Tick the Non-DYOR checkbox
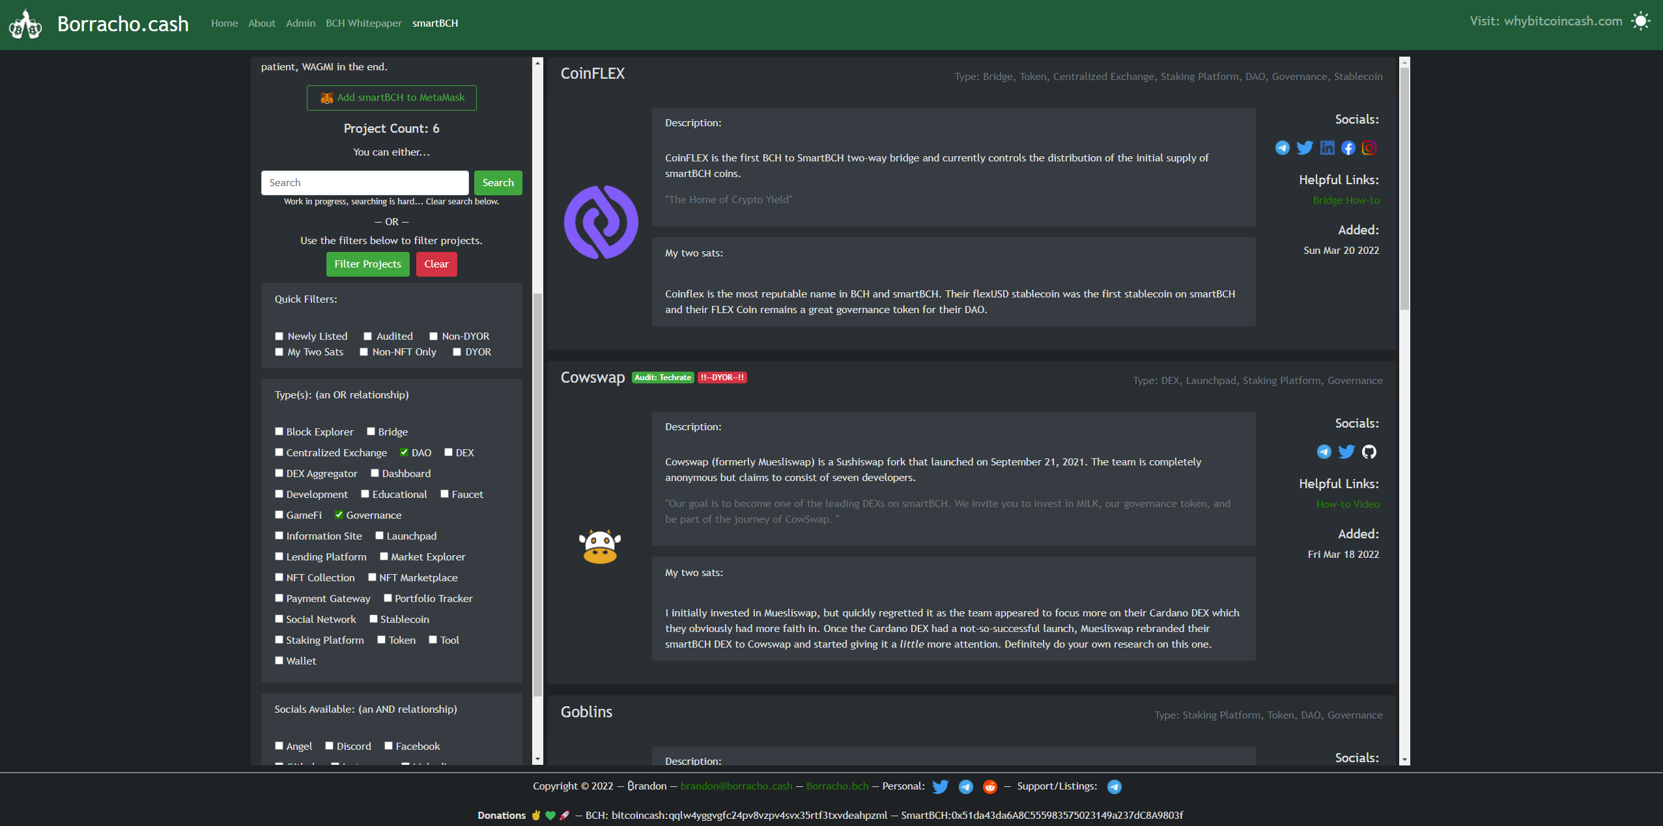The width and height of the screenshot is (1663, 826). click(x=433, y=336)
